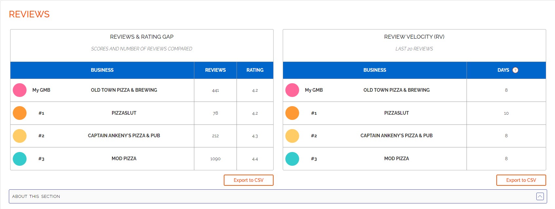The width and height of the screenshot is (555, 209).
Task: Click the Days column help question-mark icon
Action: coord(515,70)
